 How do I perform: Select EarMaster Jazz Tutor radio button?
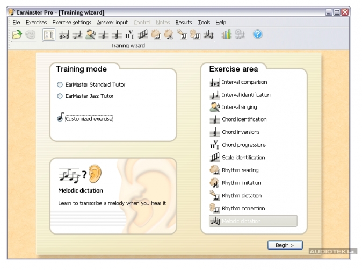pos(60,96)
